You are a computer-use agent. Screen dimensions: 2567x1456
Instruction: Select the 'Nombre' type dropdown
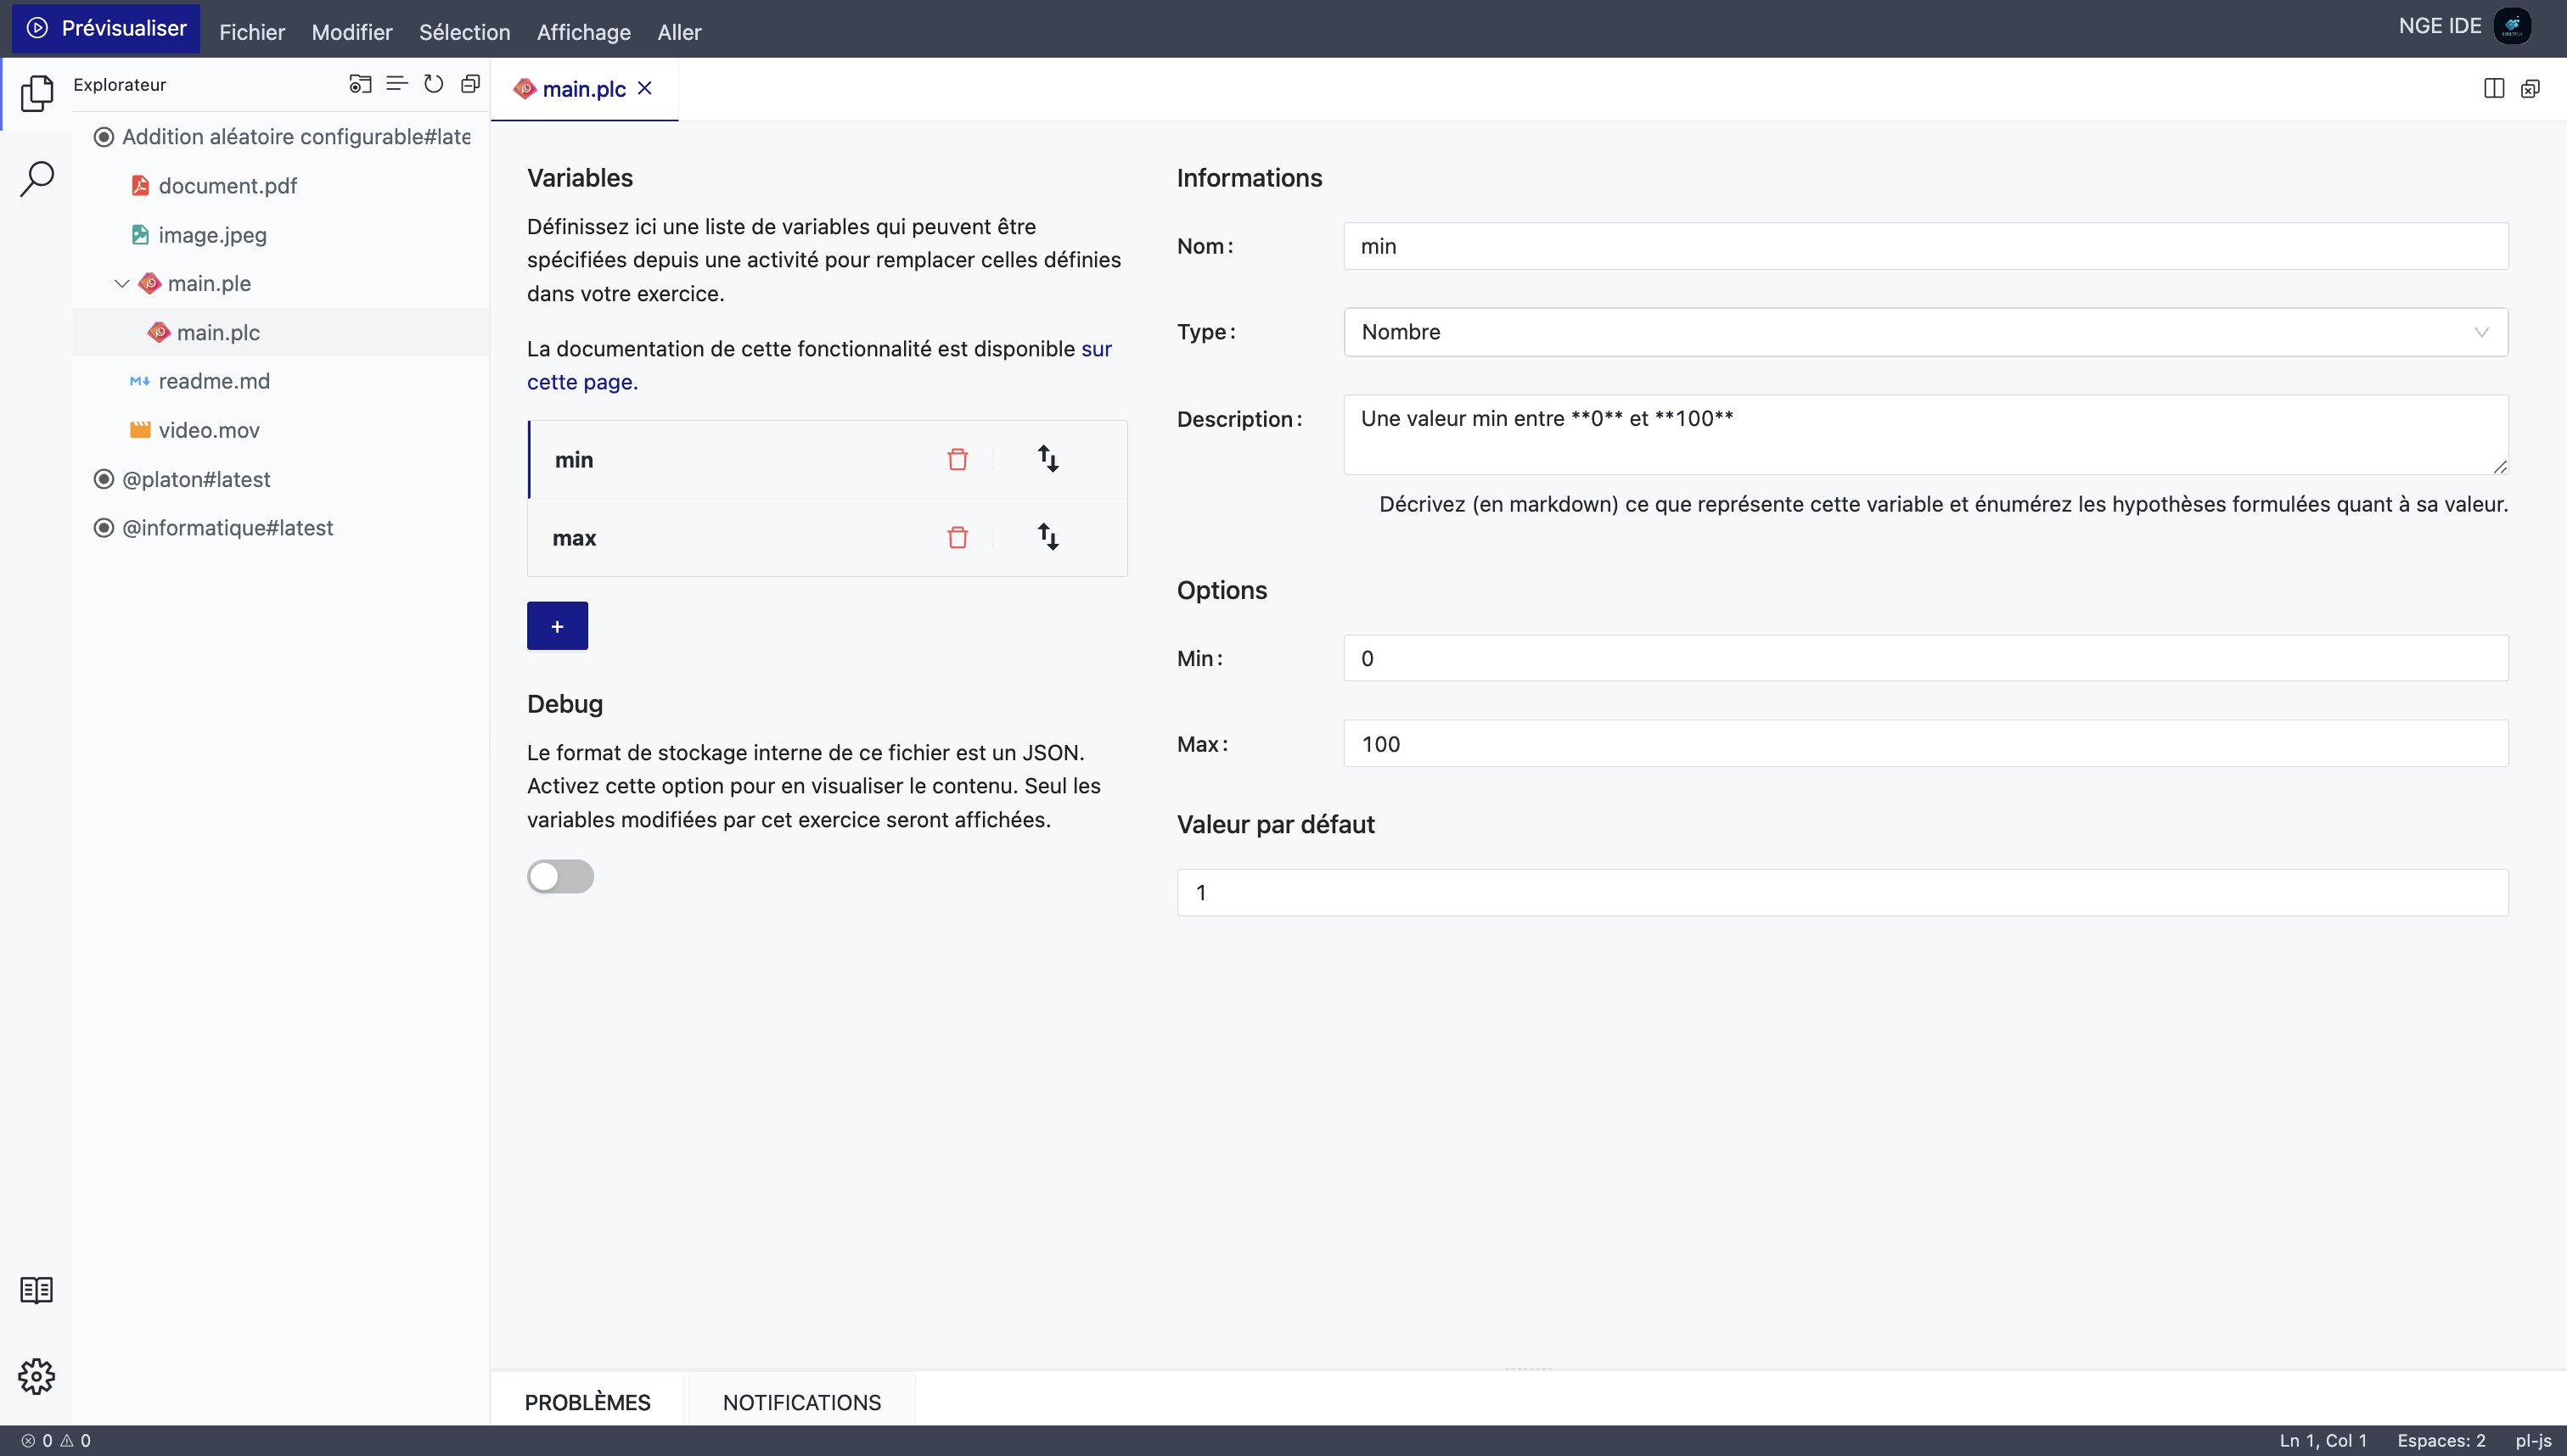(1925, 332)
